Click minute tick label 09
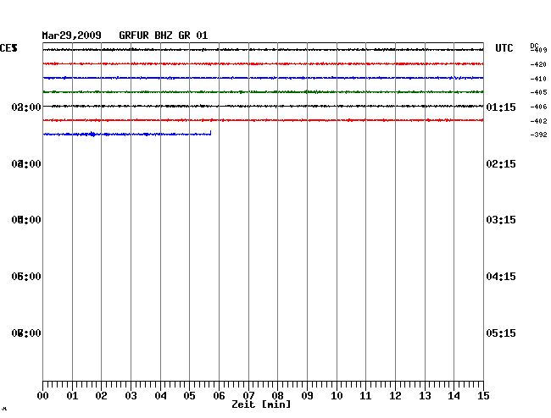The image size is (551, 418). (x=307, y=396)
